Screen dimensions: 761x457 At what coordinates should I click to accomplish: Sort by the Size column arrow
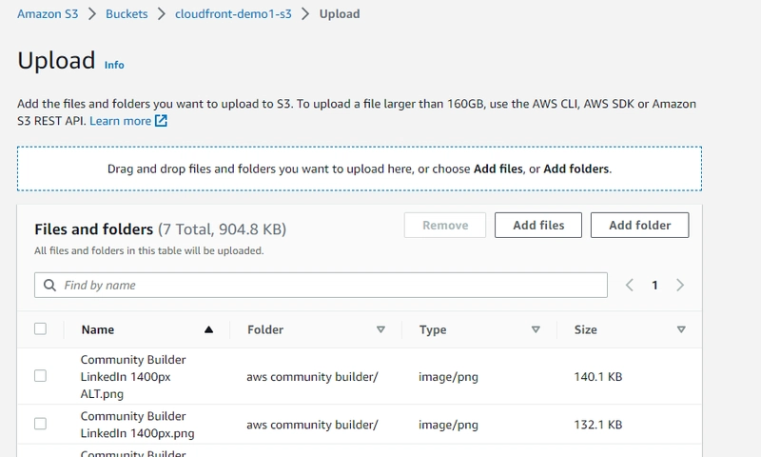(681, 329)
